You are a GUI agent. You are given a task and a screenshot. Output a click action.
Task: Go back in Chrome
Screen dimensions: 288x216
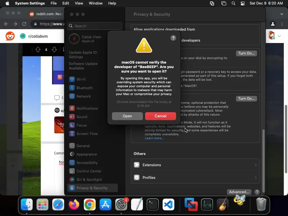tap(6, 24)
